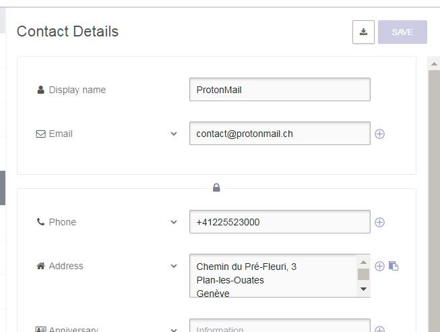The height and width of the screenshot is (332, 440).
Task: Open the Phone type dropdown chevron
Action: [174, 222]
